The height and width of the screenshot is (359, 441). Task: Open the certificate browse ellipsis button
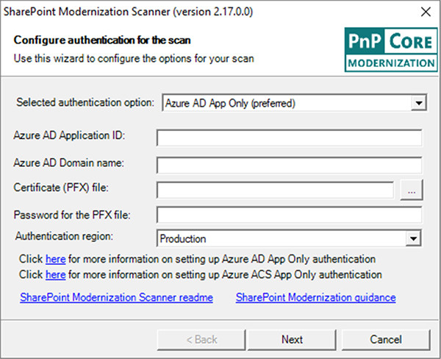pyautogui.click(x=411, y=191)
